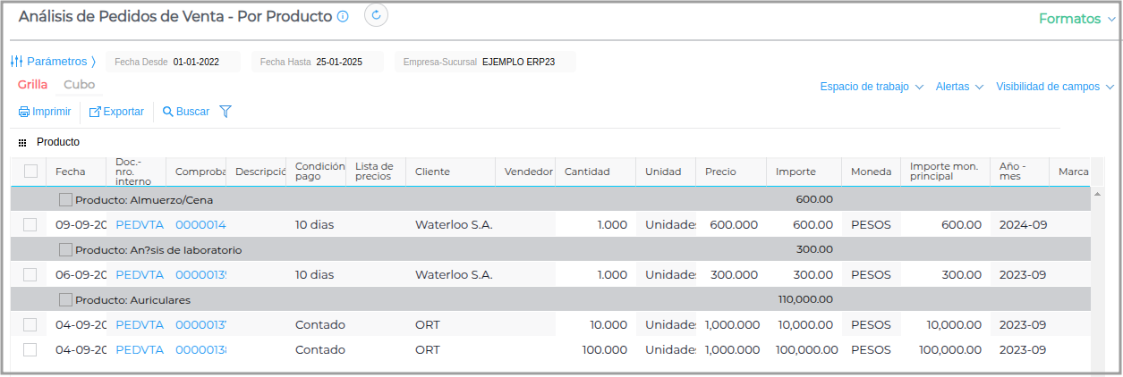
Task: Select the Grilla tab
Action: click(x=32, y=85)
